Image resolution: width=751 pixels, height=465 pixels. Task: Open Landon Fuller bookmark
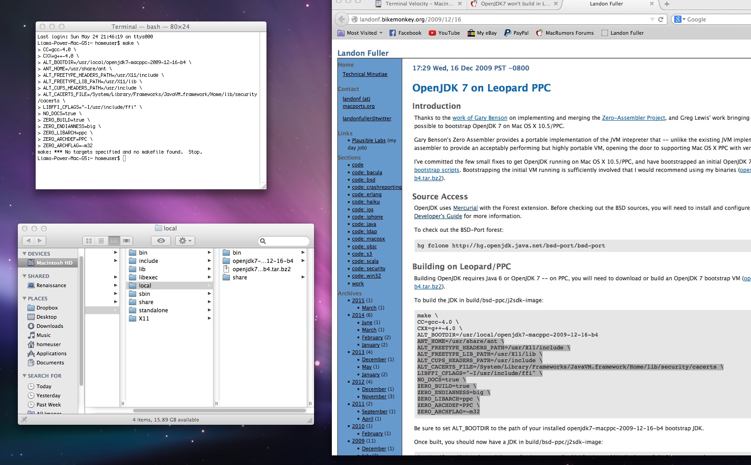point(623,33)
